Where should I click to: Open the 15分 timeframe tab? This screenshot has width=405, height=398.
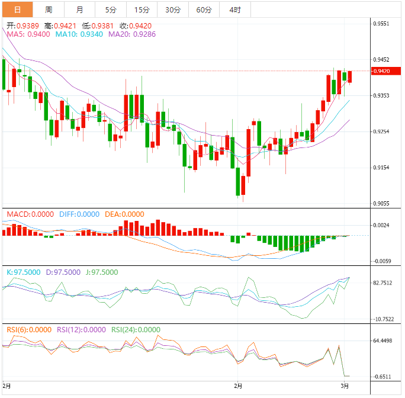(142, 9)
